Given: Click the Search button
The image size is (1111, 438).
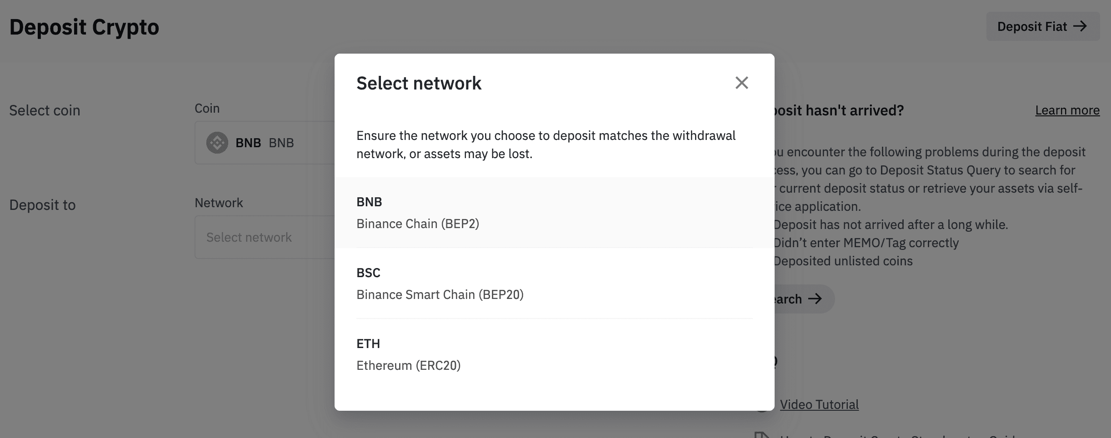Looking at the screenshot, I should point(800,299).
